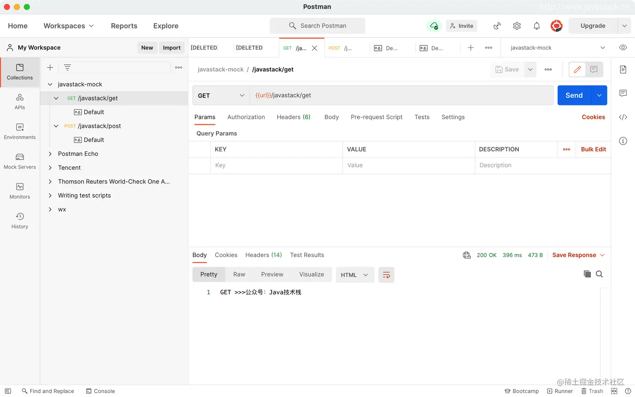Open the History sidebar panel
Viewport: 635px width, 397px height.
20,221
